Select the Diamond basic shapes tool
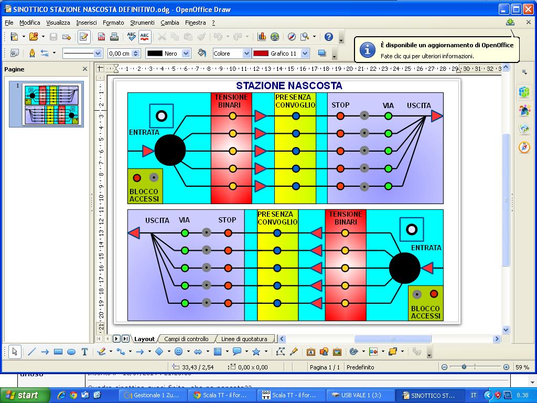This screenshot has height=403, width=537. [x=159, y=352]
